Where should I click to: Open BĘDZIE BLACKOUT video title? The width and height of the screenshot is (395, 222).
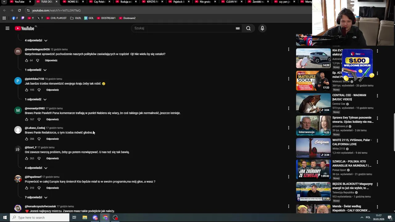[352, 186]
